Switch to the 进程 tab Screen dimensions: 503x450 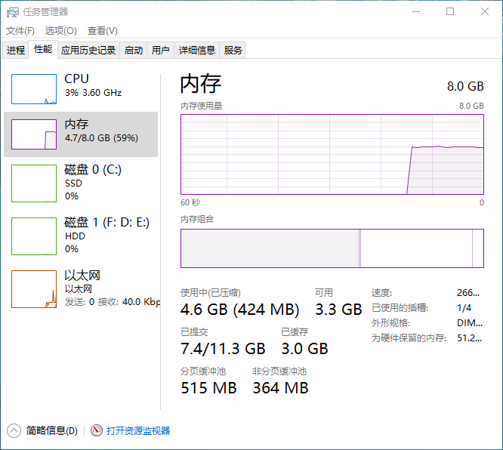coord(16,51)
